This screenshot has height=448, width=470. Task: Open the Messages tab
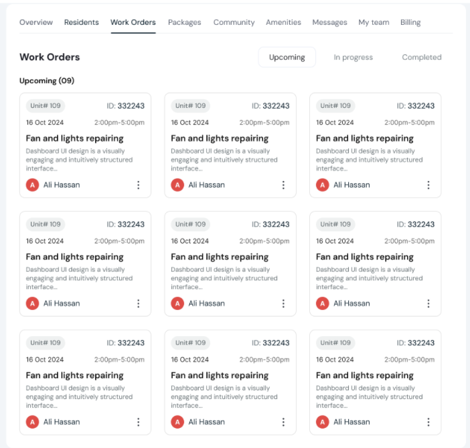[329, 22]
